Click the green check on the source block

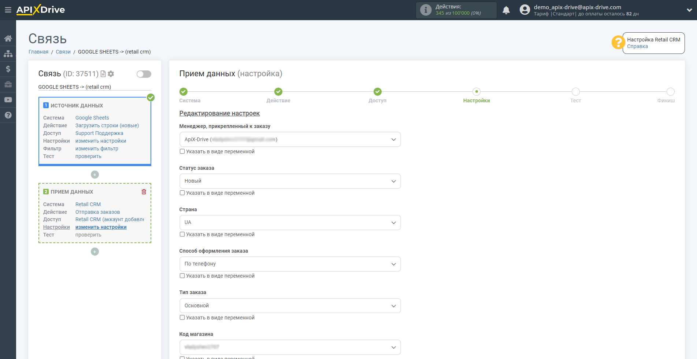pos(151,98)
